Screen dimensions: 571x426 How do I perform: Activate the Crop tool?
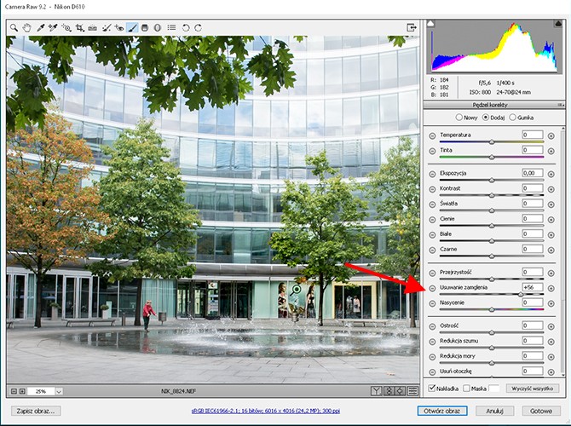(79, 27)
